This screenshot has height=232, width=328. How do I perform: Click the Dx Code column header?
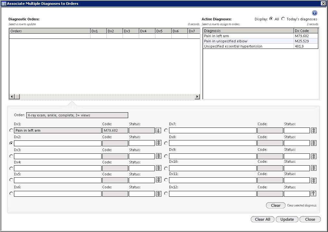coord(306,31)
